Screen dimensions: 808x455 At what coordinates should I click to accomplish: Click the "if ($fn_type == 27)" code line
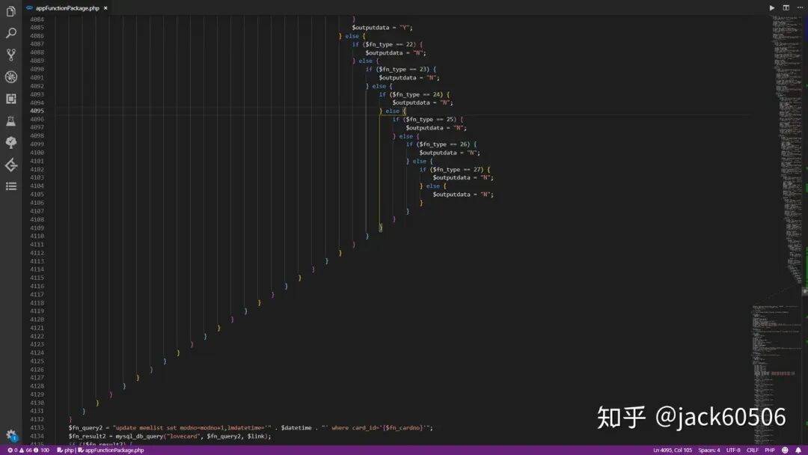455,169
